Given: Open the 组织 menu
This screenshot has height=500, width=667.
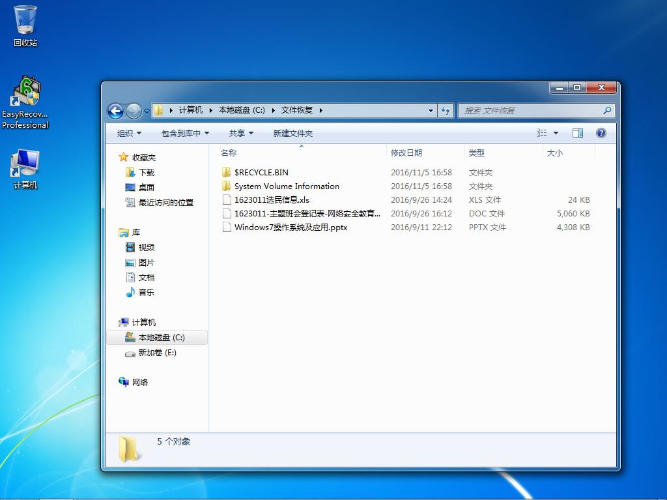Looking at the screenshot, I should [x=130, y=133].
